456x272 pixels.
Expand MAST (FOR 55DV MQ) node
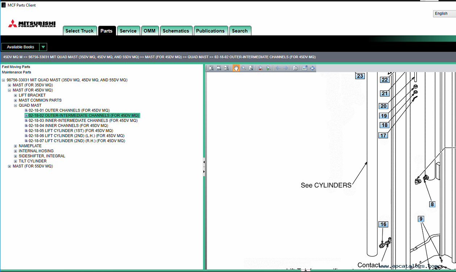pyautogui.click(x=9, y=166)
